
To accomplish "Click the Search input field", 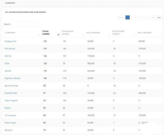I will pyautogui.click(x=26, y=24).
